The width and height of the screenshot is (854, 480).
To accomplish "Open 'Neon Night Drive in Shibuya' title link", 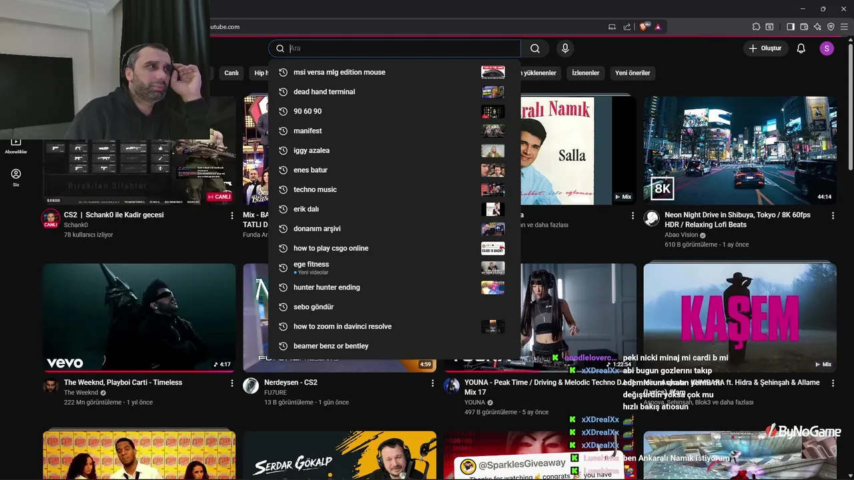I will coord(737,220).
